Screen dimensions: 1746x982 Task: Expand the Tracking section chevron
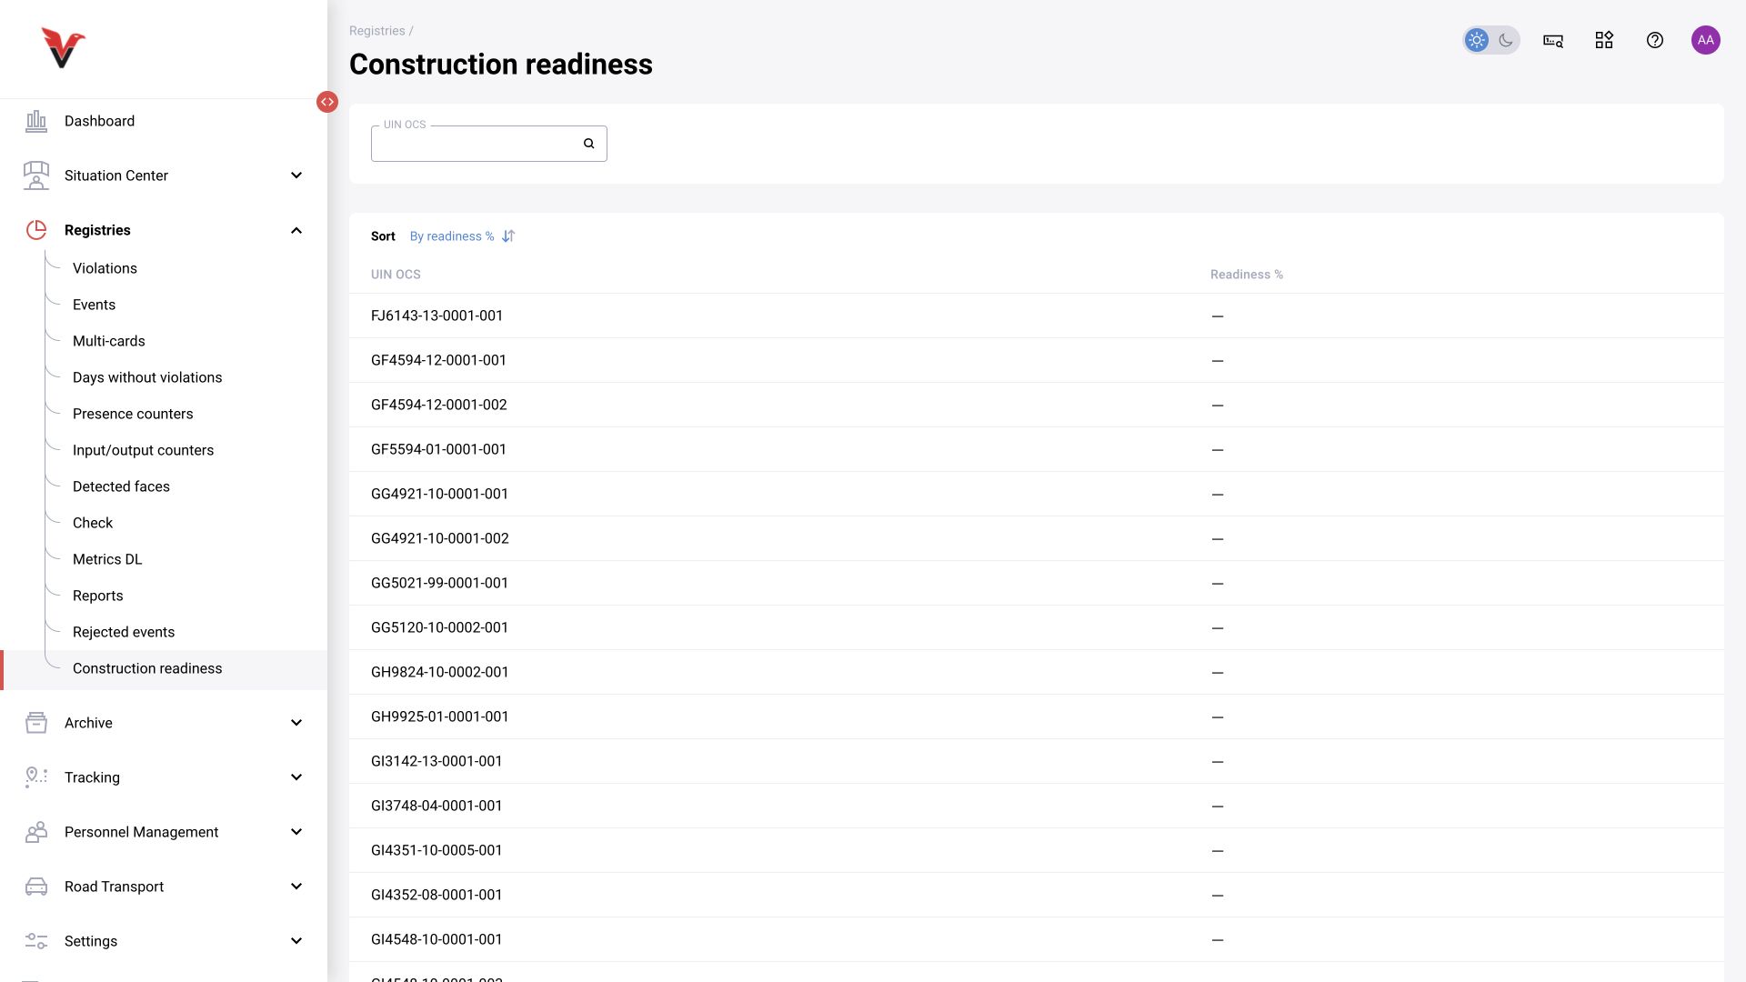pos(296,777)
